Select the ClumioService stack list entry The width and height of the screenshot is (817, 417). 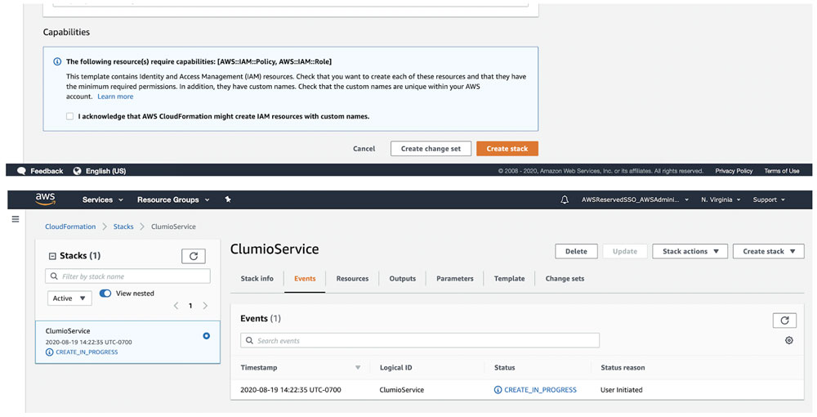(x=127, y=342)
